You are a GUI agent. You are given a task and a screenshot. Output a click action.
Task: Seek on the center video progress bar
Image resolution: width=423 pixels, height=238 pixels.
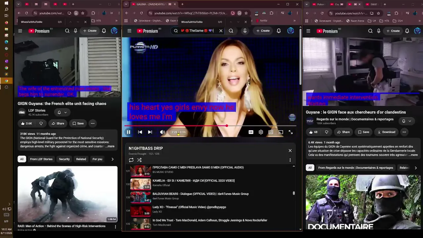[210, 126]
